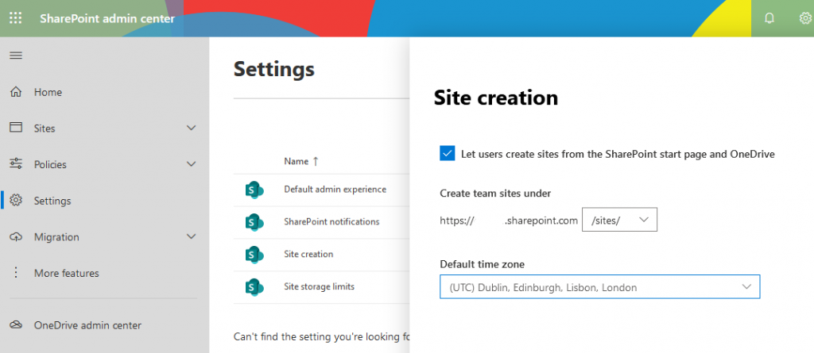Click Let users create sites label text
This screenshot has height=353, width=814.
point(618,154)
